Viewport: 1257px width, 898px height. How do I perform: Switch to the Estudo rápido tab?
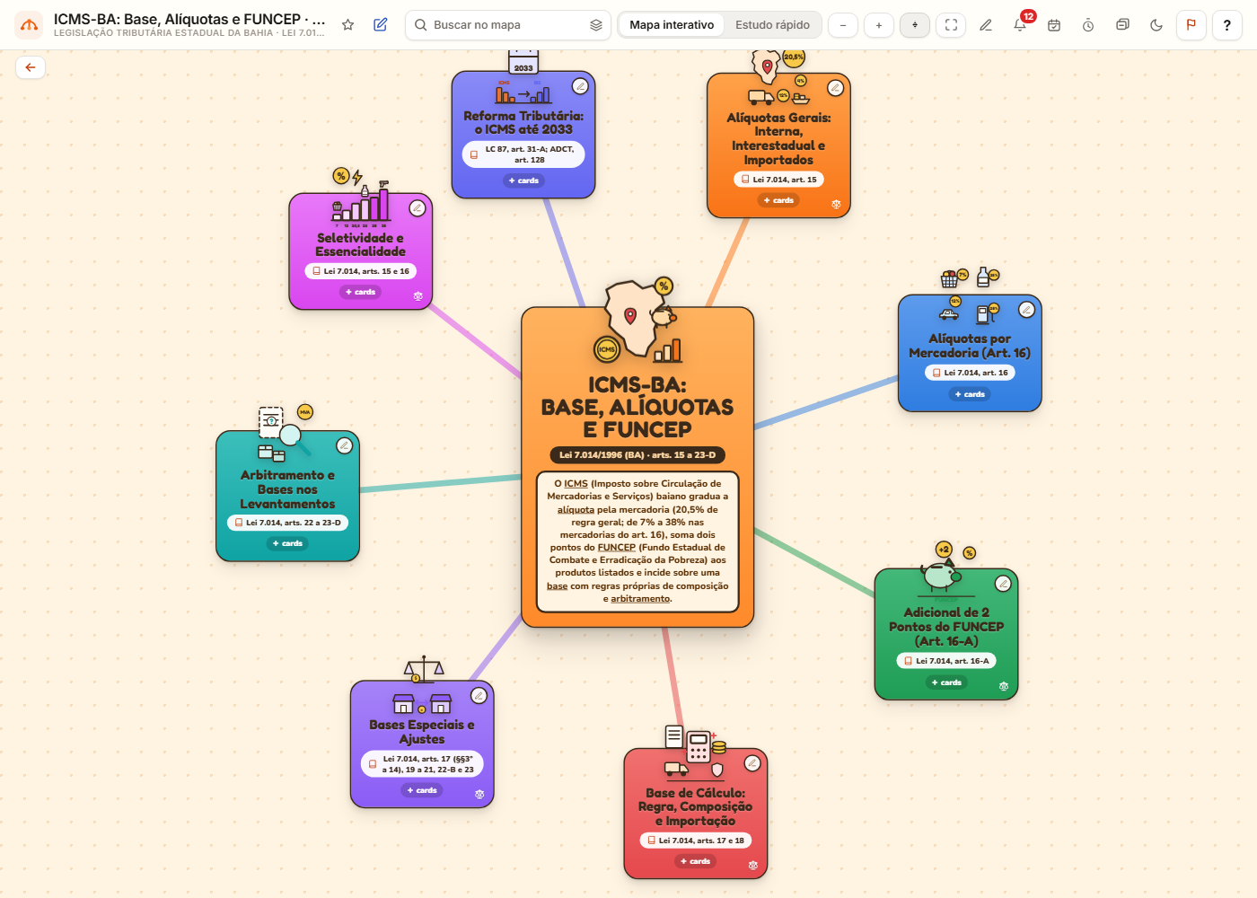click(772, 25)
